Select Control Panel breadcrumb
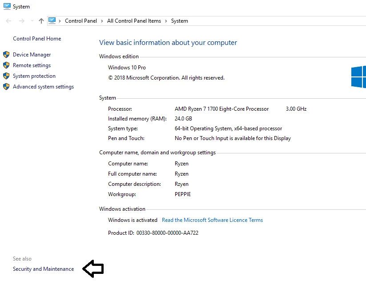Image resolution: width=366 pixels, height=281 pixels. (81, 21)
